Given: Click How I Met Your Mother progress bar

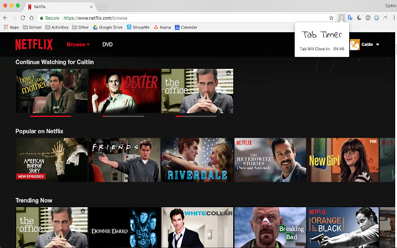Looking at the screenshot, I should tap(50, 117).
